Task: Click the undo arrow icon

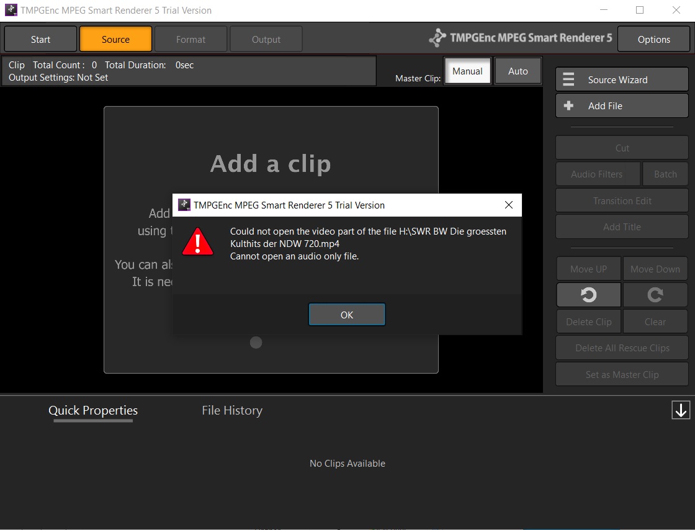Action: [589, 295]
